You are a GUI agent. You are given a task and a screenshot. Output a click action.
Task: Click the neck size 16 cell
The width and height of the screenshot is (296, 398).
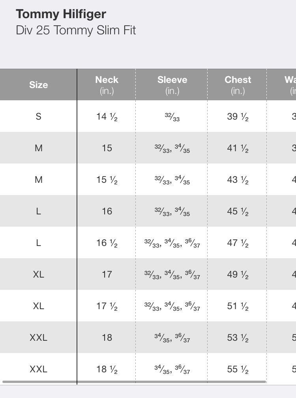coord(107,211)
